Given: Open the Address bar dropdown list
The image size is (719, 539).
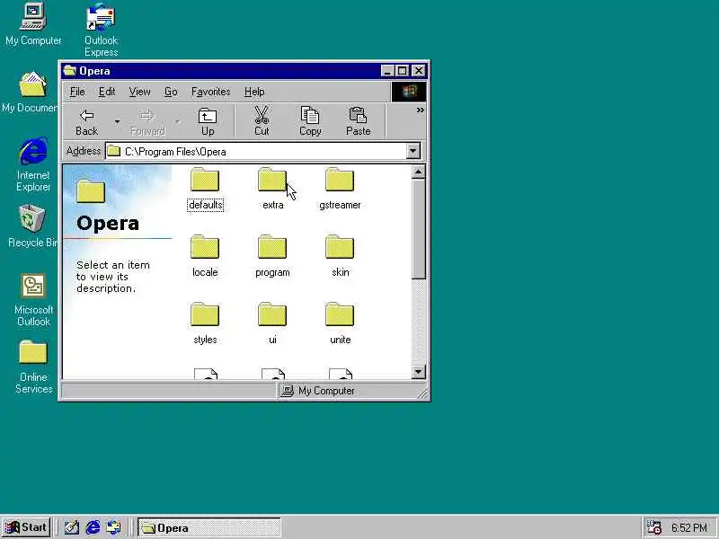Looking at the screenshot, I should point(413,151).
